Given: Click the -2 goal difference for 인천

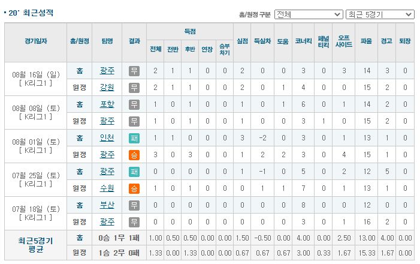Looking at the screenshot, I should [262, 138].
